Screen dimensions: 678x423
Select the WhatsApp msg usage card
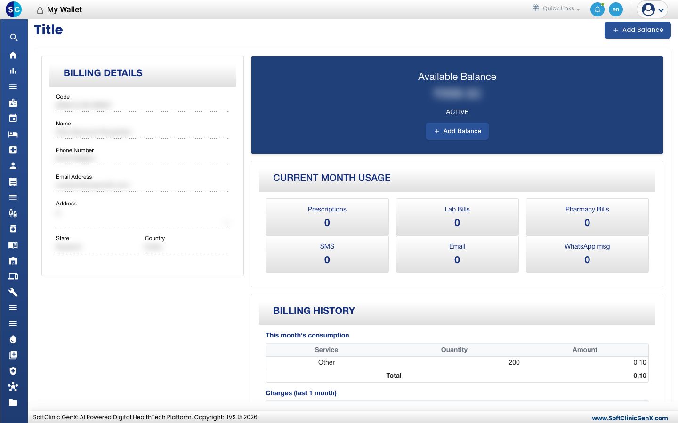point(587,254)
